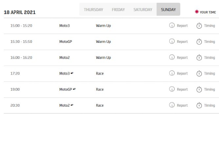Click the info icon for MotoGP Warm Up
The width and height of the screenshot is (219, 159).
[172, 42]
